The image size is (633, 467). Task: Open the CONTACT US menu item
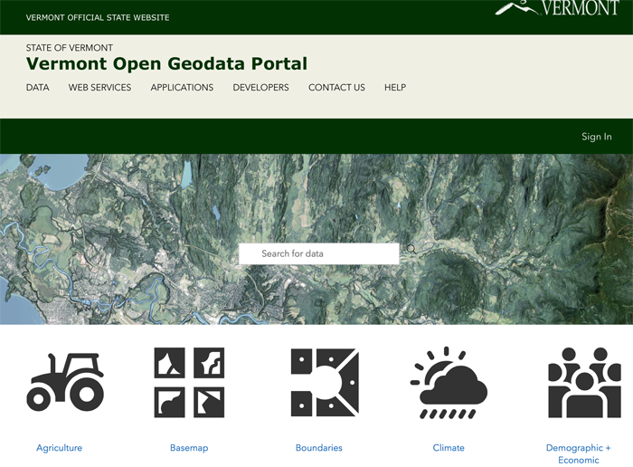coord(336,87)
